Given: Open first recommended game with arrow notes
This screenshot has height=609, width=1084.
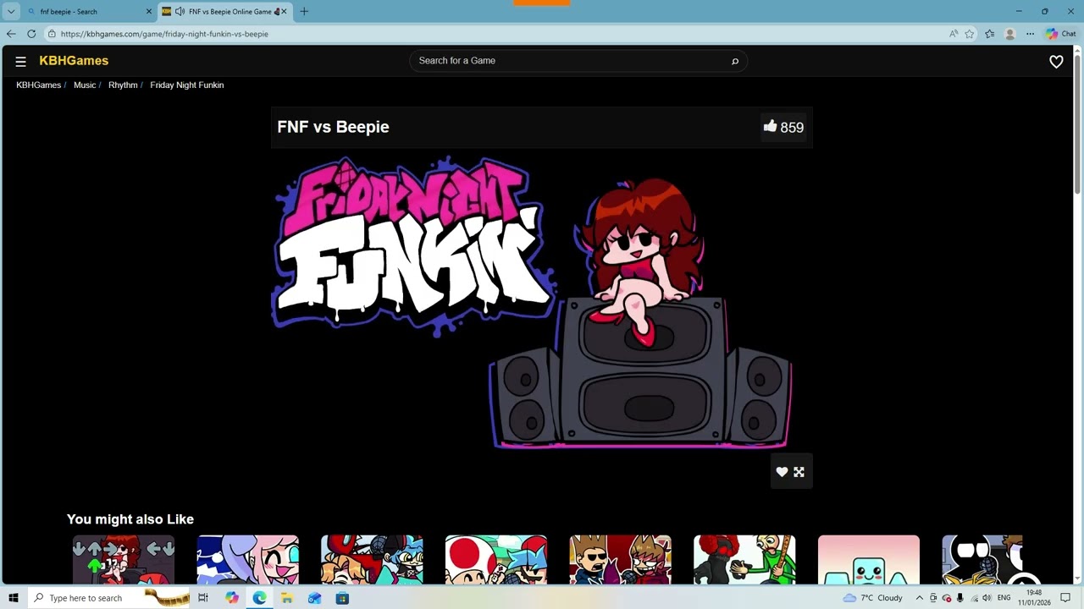Looking at the screenshot, I should click(124, 559).
